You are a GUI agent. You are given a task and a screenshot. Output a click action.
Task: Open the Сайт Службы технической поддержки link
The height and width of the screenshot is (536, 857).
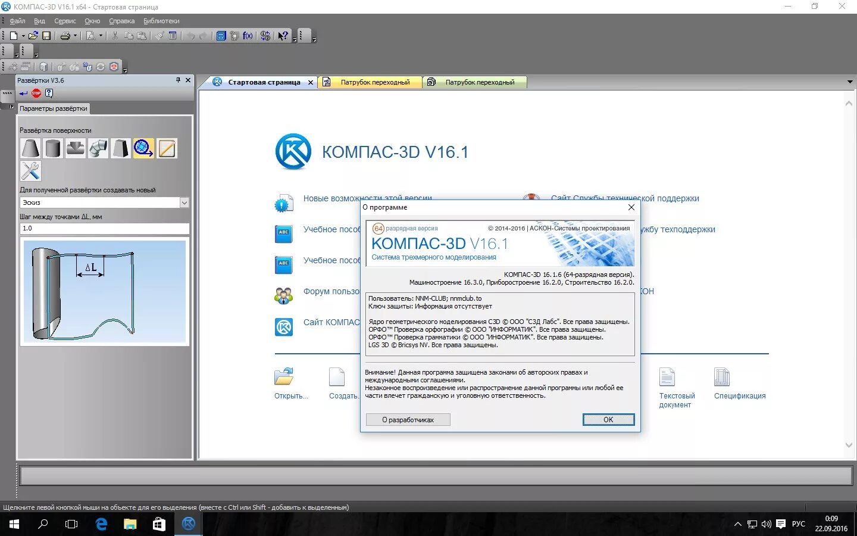tap(625, 198)
